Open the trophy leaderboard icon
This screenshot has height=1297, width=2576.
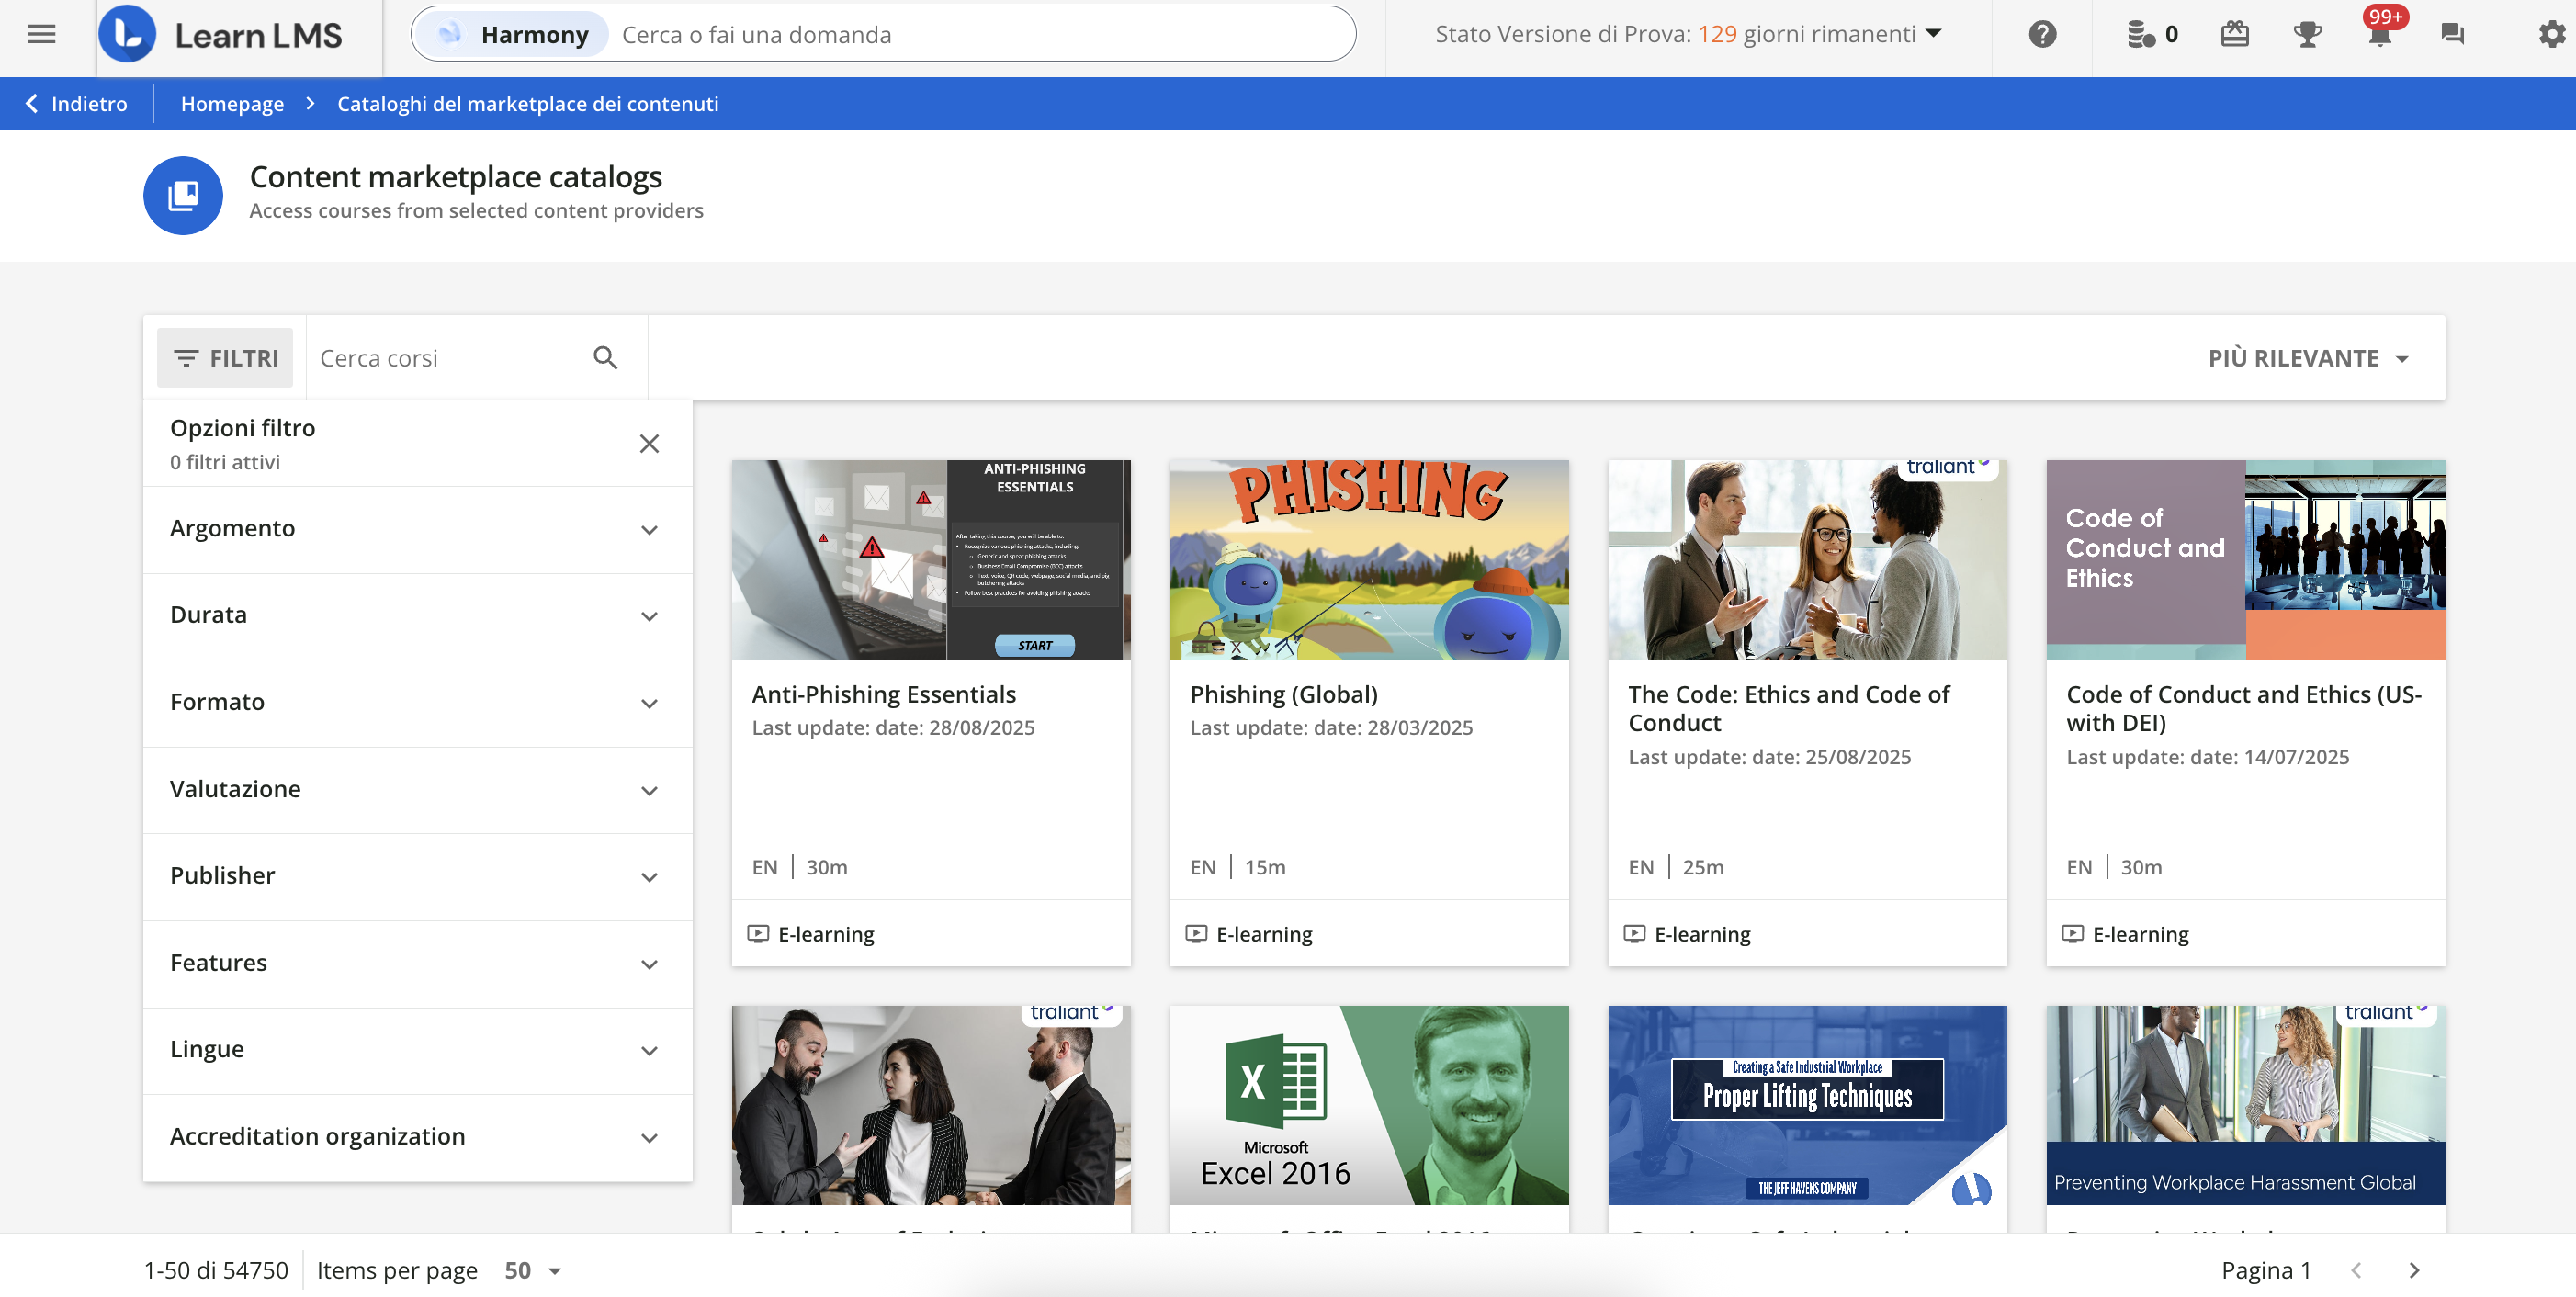click(x=2307, y=35)
